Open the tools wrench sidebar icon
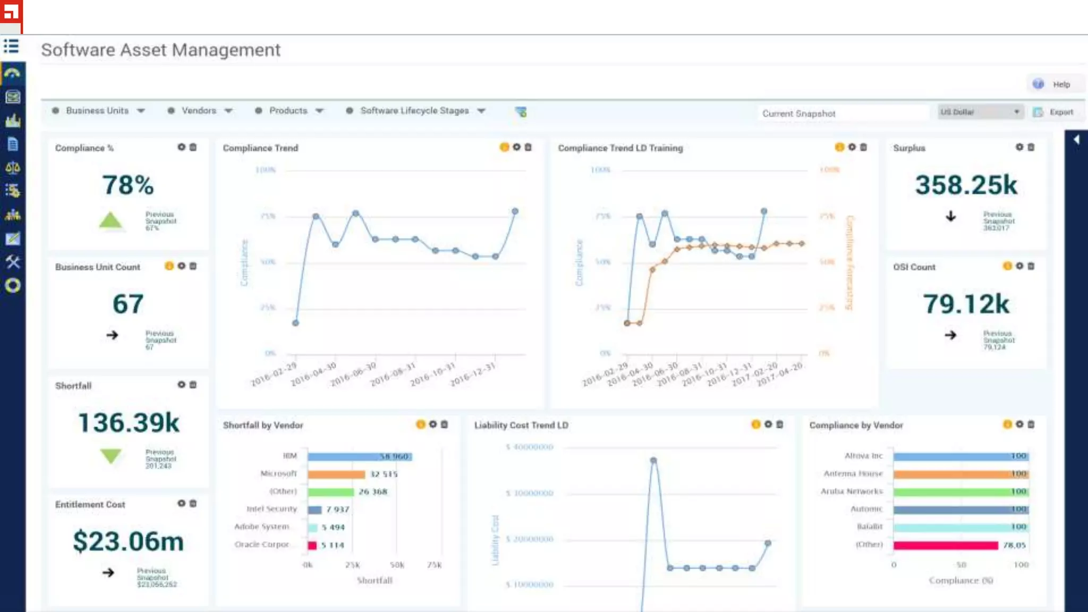 12,261
